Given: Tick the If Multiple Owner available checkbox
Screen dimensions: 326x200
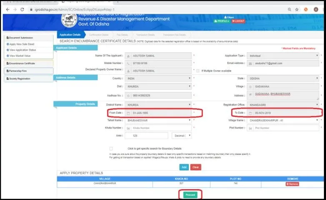Looking at the screenshot, I should pyautogui.click(x=198, y=71).
